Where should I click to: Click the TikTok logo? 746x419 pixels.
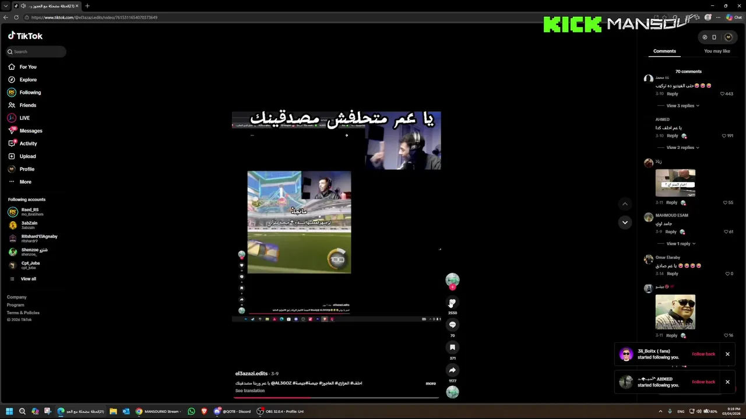pos(25,35)
